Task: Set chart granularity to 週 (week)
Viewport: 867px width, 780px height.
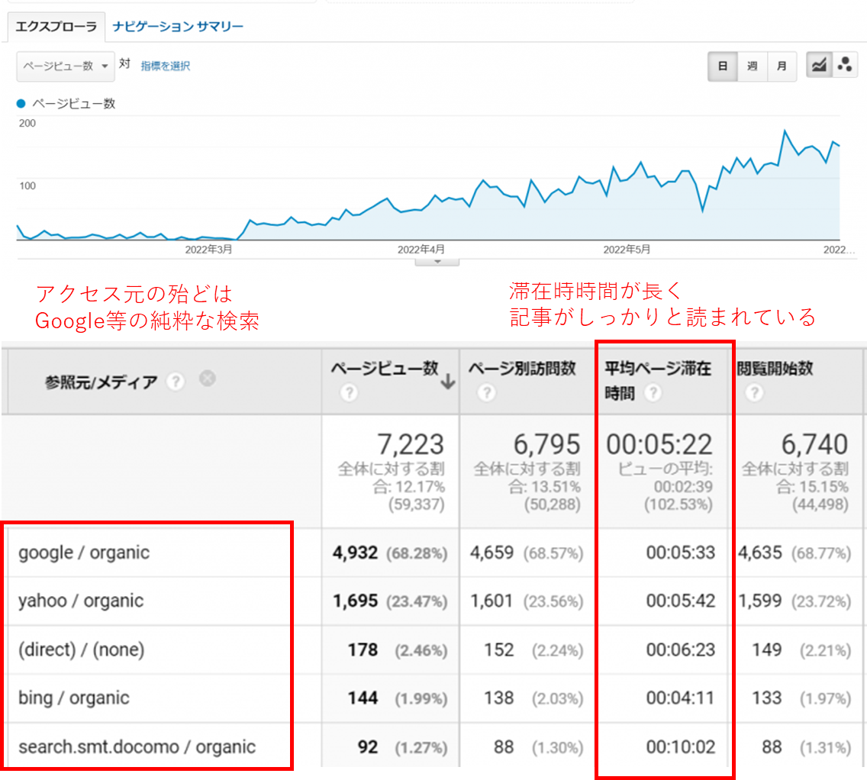Action: (x=752, y=66)
